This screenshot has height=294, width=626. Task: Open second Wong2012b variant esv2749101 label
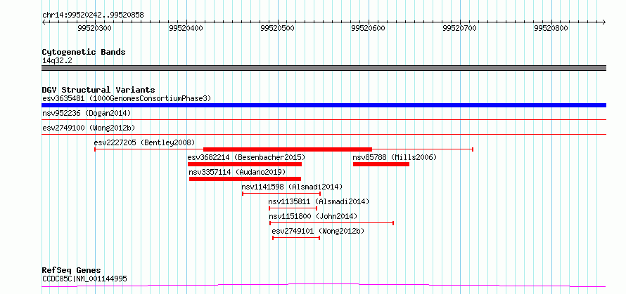pyautogui.click(x=318, y=231)
